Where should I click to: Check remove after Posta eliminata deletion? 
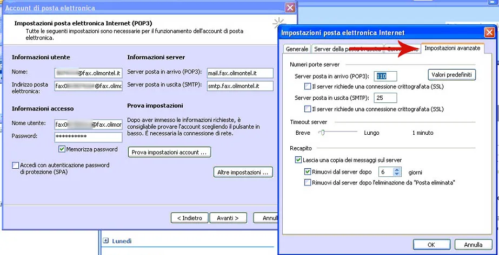point(308,183)
